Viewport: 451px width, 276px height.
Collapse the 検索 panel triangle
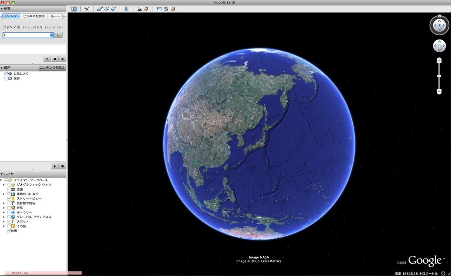(2, 9)
